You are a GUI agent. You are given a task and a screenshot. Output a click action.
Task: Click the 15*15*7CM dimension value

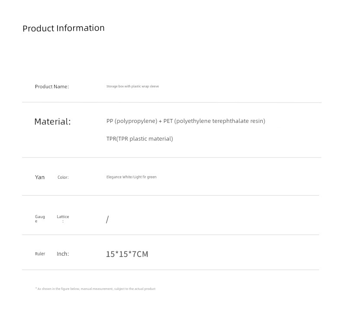127,254
